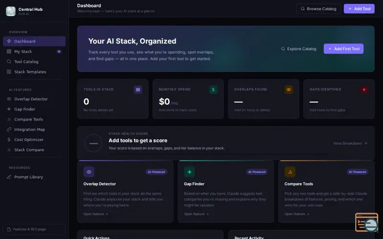The height and width of the screenshot is (239, 383).
Task: Open Prompt Library under Resources
Action: tap(34, 177)
